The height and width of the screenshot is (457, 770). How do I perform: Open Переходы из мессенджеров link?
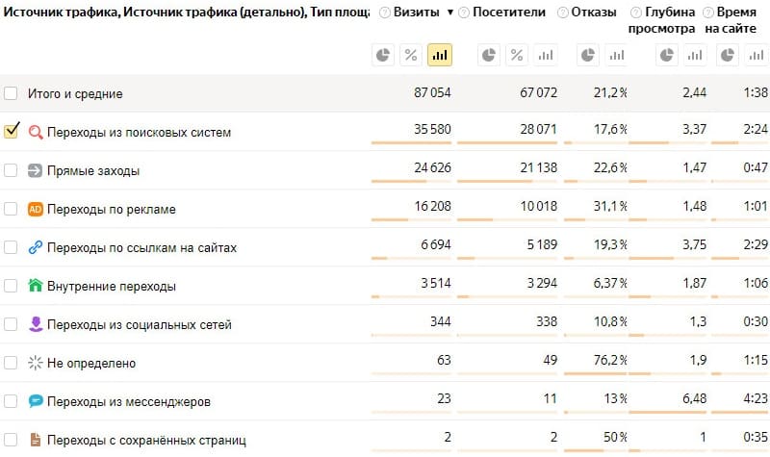click(x=129, y=401)
